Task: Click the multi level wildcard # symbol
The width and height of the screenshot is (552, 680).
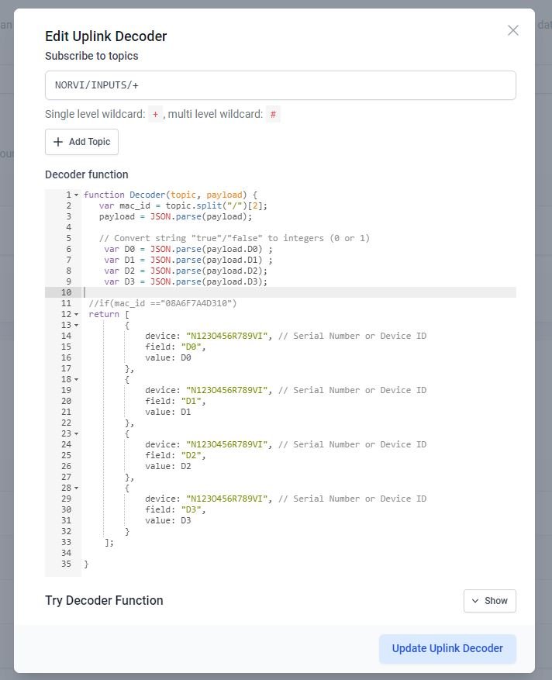Action: click(273, 115)
